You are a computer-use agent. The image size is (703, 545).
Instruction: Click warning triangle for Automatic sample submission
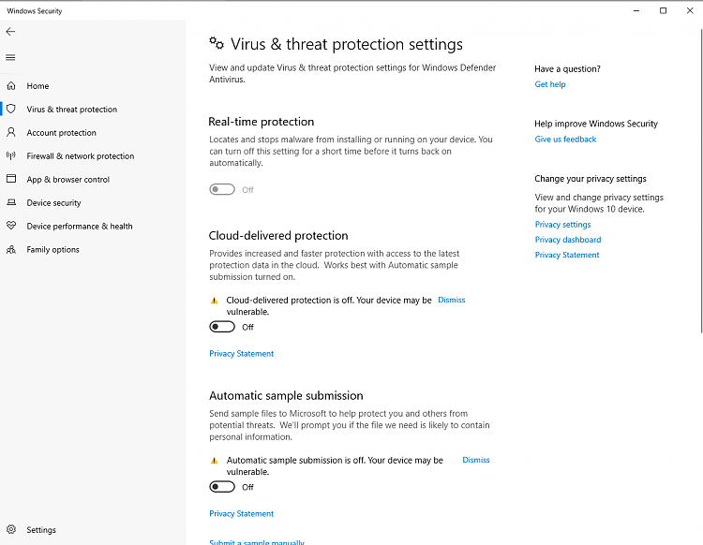pyautogui.click(x=215, y=461)
